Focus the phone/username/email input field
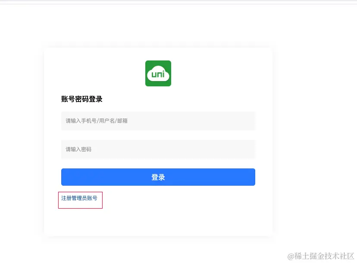 click(158, 121)
